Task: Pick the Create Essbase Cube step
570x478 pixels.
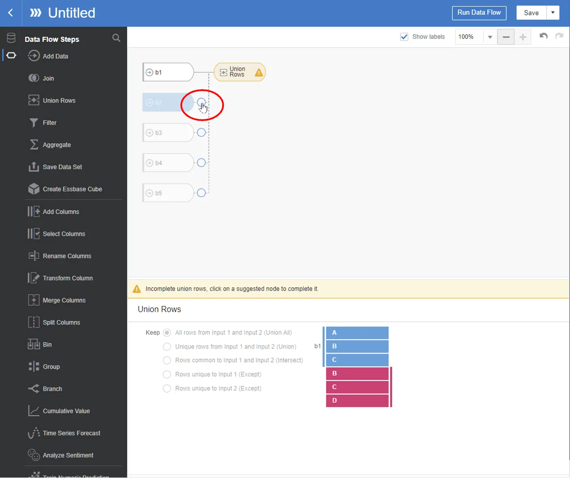Action: 65,189
